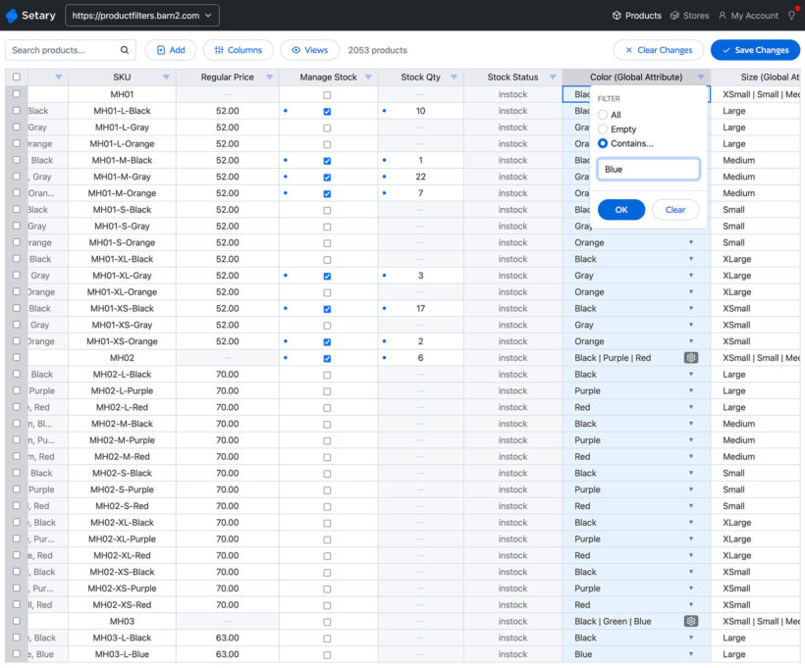Click the filter text field containing 'Blue'
Screen dimensions: 805x668
click(648, 170)
